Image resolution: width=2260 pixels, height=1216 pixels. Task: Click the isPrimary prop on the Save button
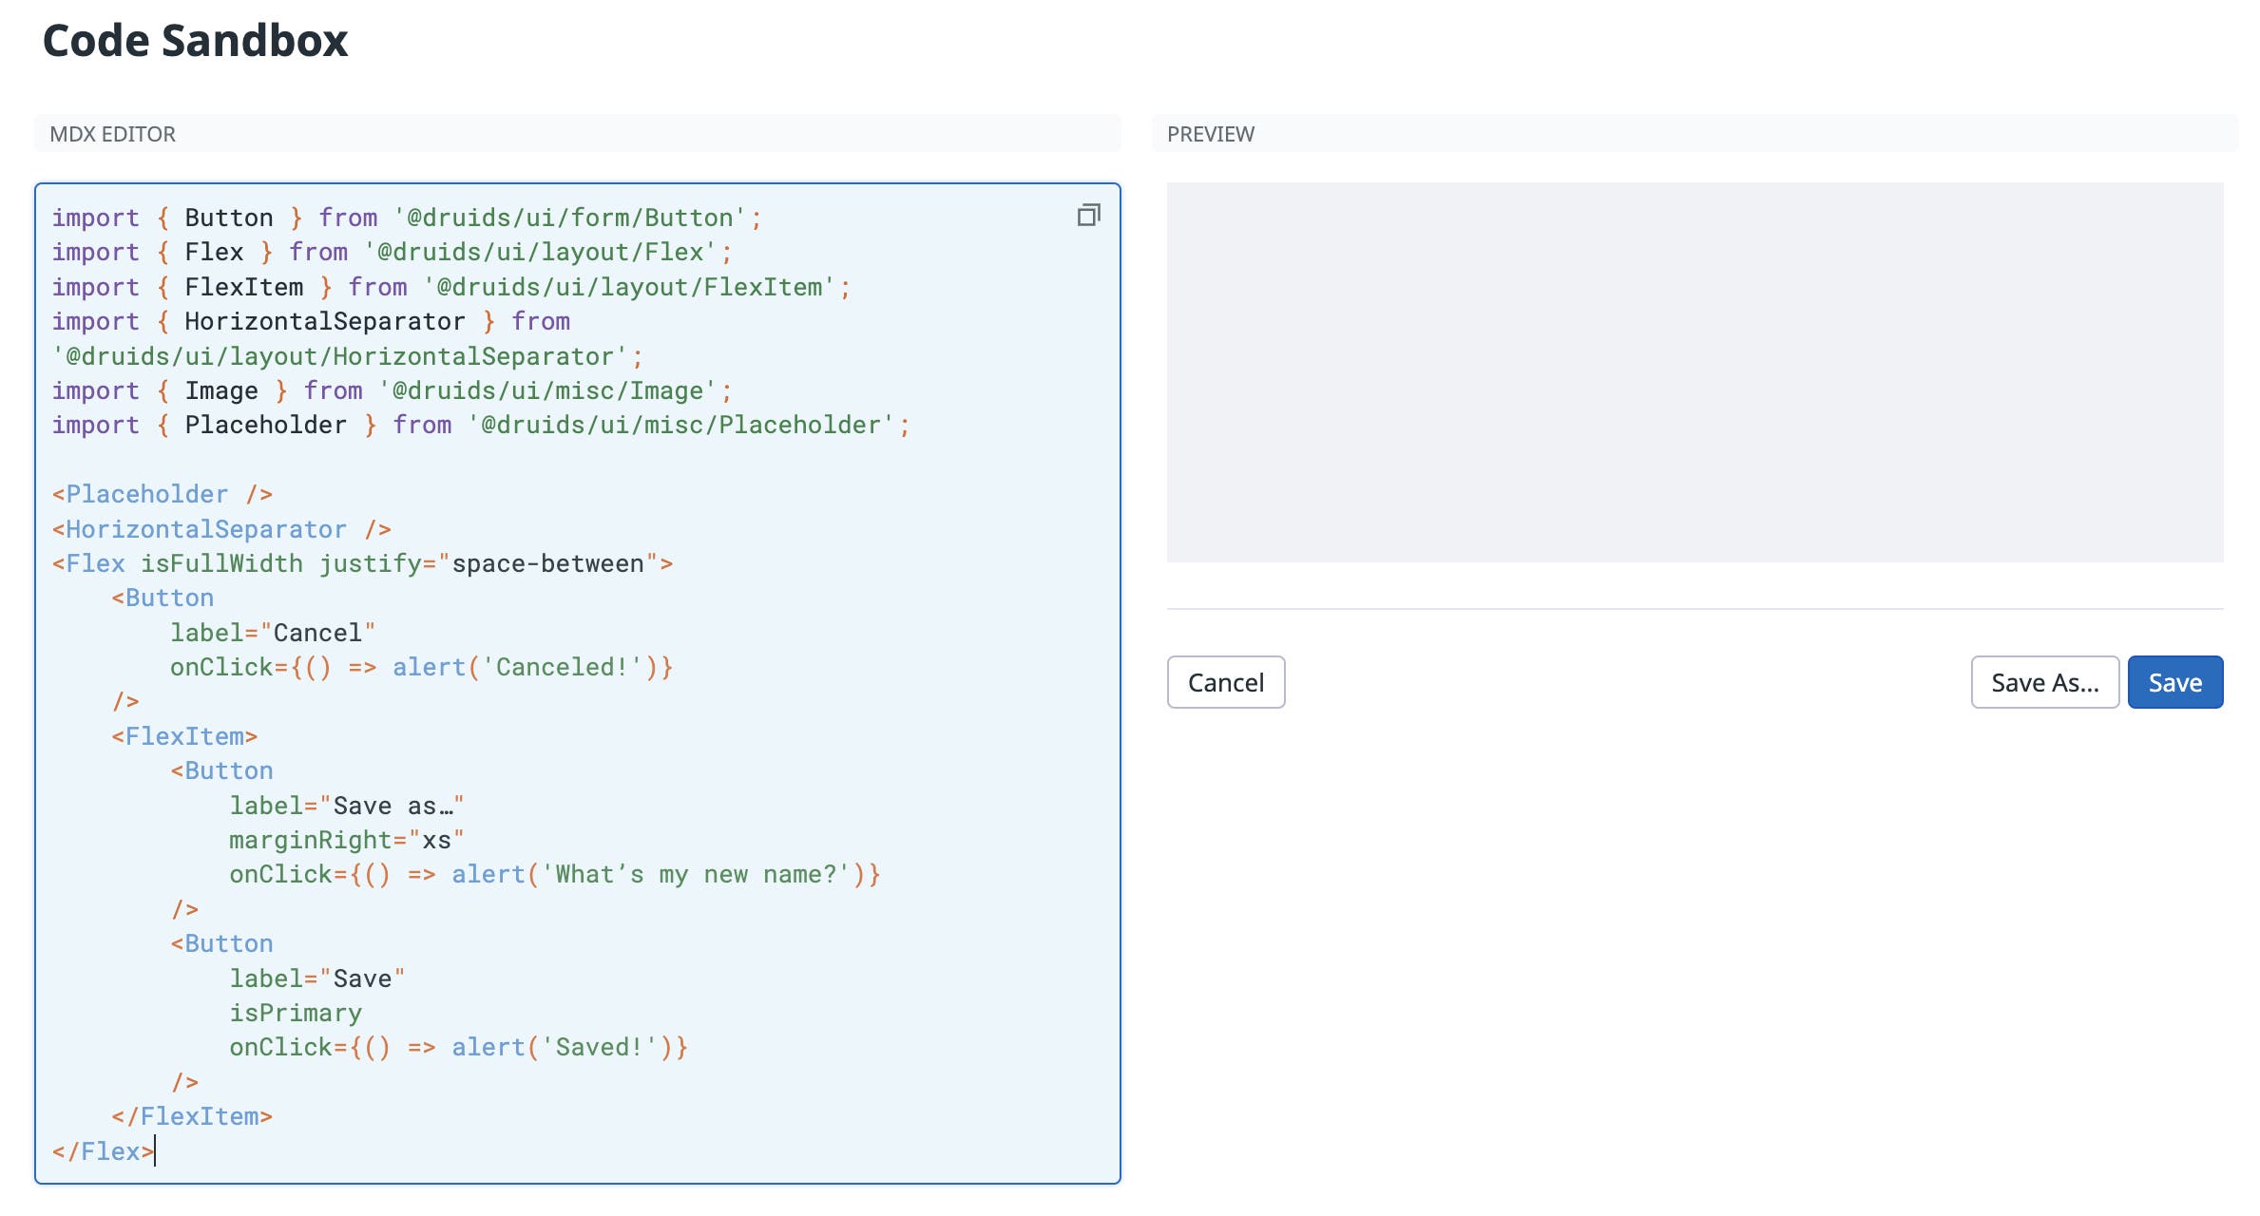pyautogui.click(x=296, y=1012)
